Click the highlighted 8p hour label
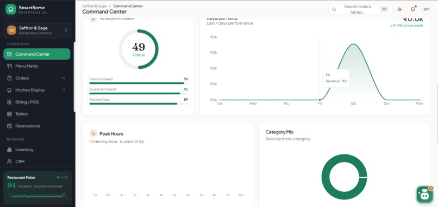The width and height of the screenshot is (438, 207). pyautogui.click(x=214, y=195)
